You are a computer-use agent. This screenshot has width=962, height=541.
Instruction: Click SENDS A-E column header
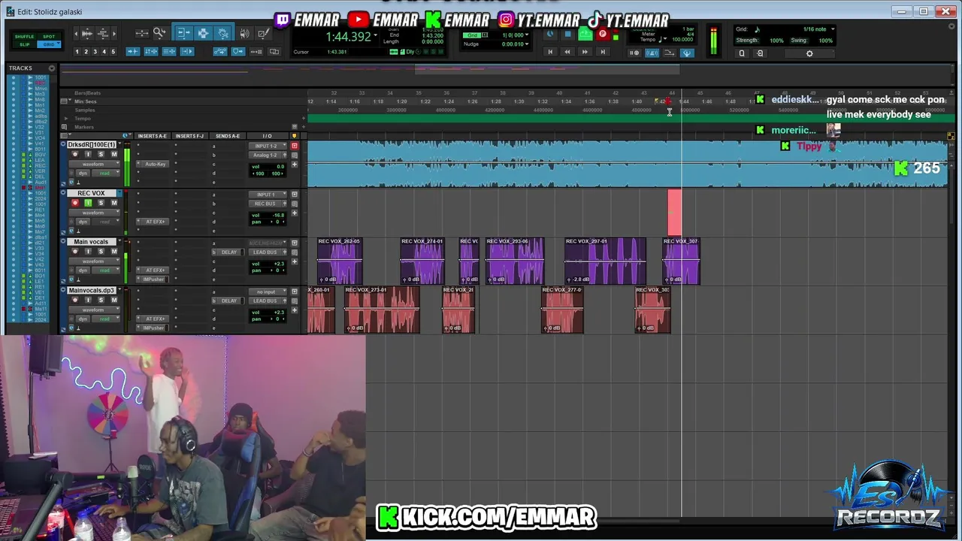tap(227, 136)
